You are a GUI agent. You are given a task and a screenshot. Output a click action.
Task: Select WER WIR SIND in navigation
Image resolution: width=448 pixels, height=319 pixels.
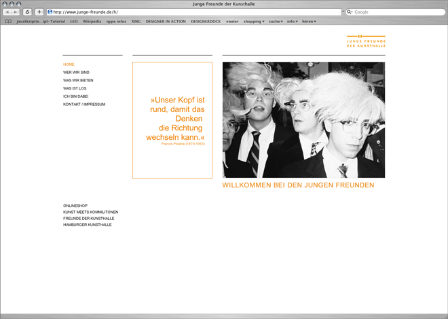(x=76, y=72)
